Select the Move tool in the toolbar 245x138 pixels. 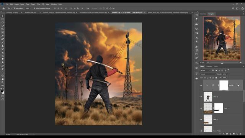(x=3, y=16)
